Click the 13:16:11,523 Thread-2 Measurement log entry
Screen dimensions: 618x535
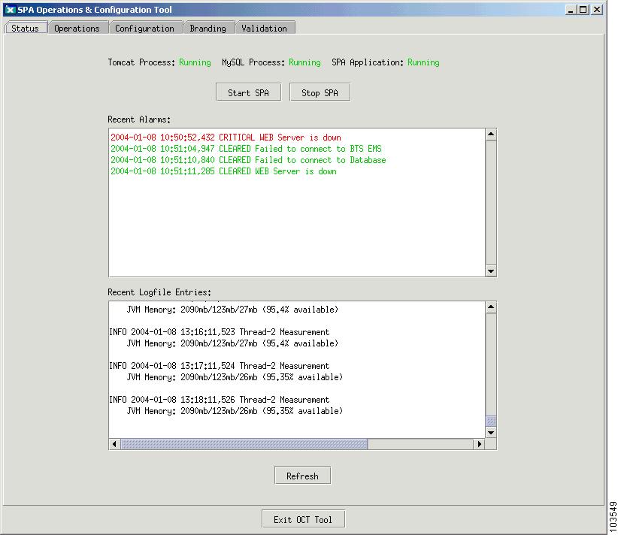[x=219, y=332]
